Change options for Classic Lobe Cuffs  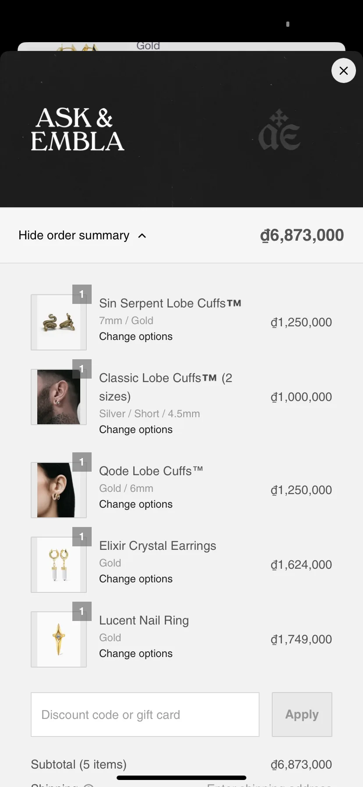point(136,430)
